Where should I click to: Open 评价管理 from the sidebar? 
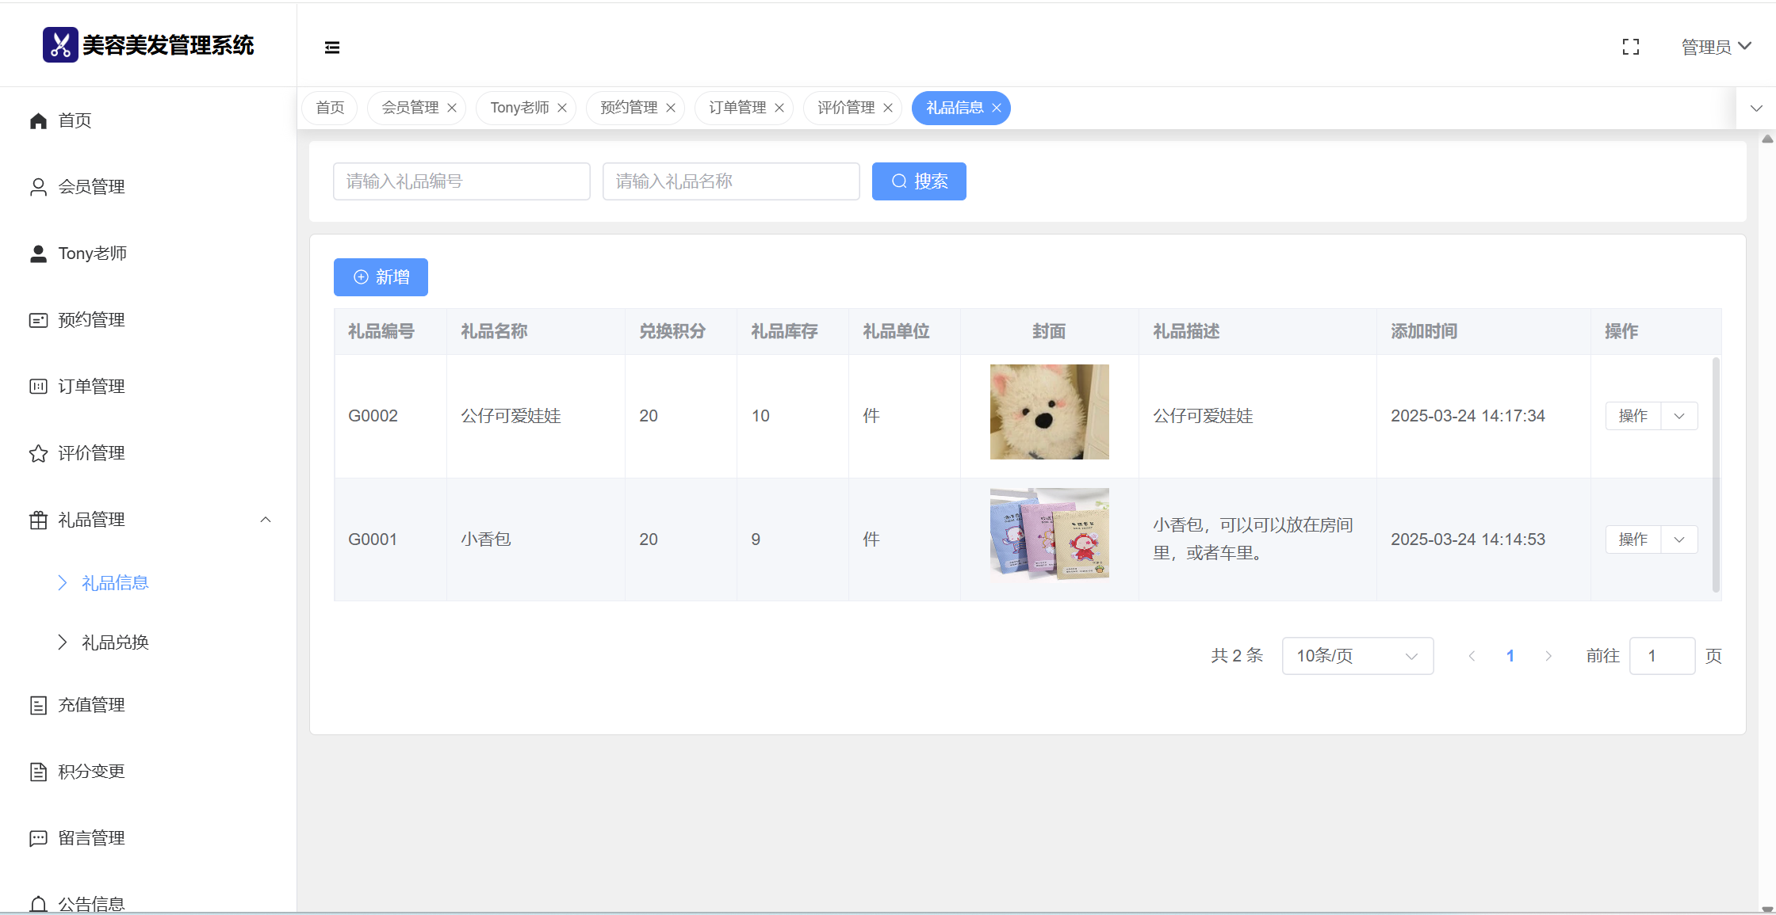pyautogui.click(x=91, y=453)
